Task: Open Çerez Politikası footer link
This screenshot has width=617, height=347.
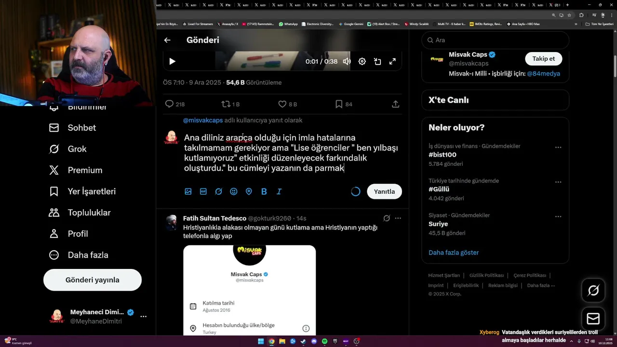Action: tap(530, 275)
